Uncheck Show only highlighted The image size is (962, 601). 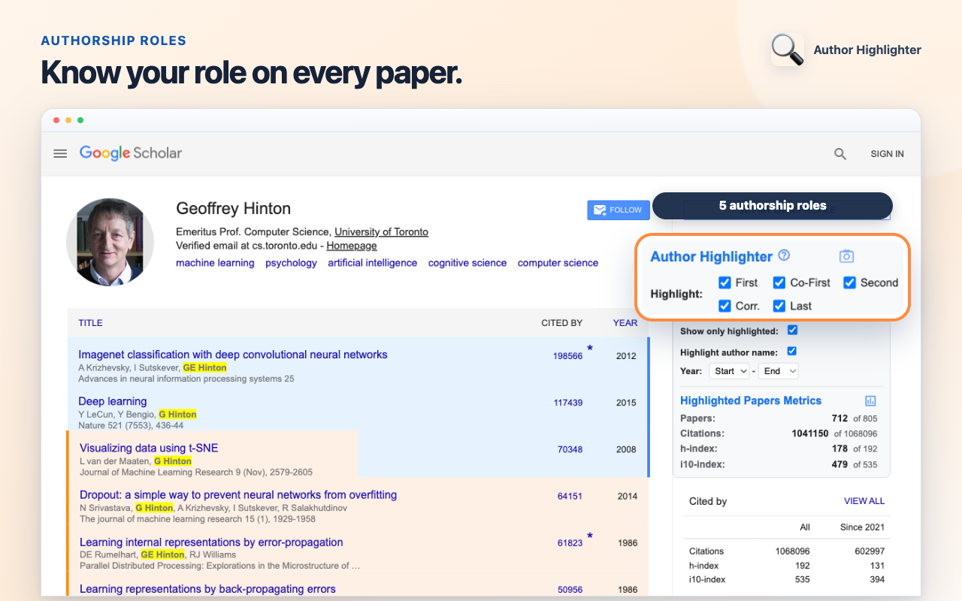point(792,330)
